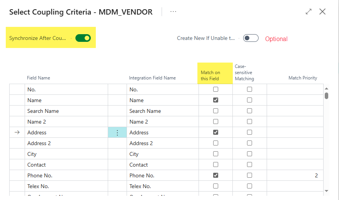Viewport: 339px width, 200px height.
Task: Click the Match Priority column header
Action: point(303,78)
